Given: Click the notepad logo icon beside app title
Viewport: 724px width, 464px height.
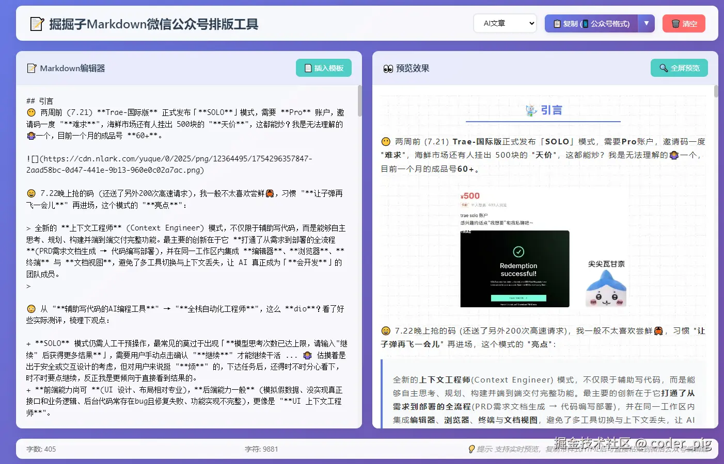Looking at the screenshot, I should [x=37, y=24].
